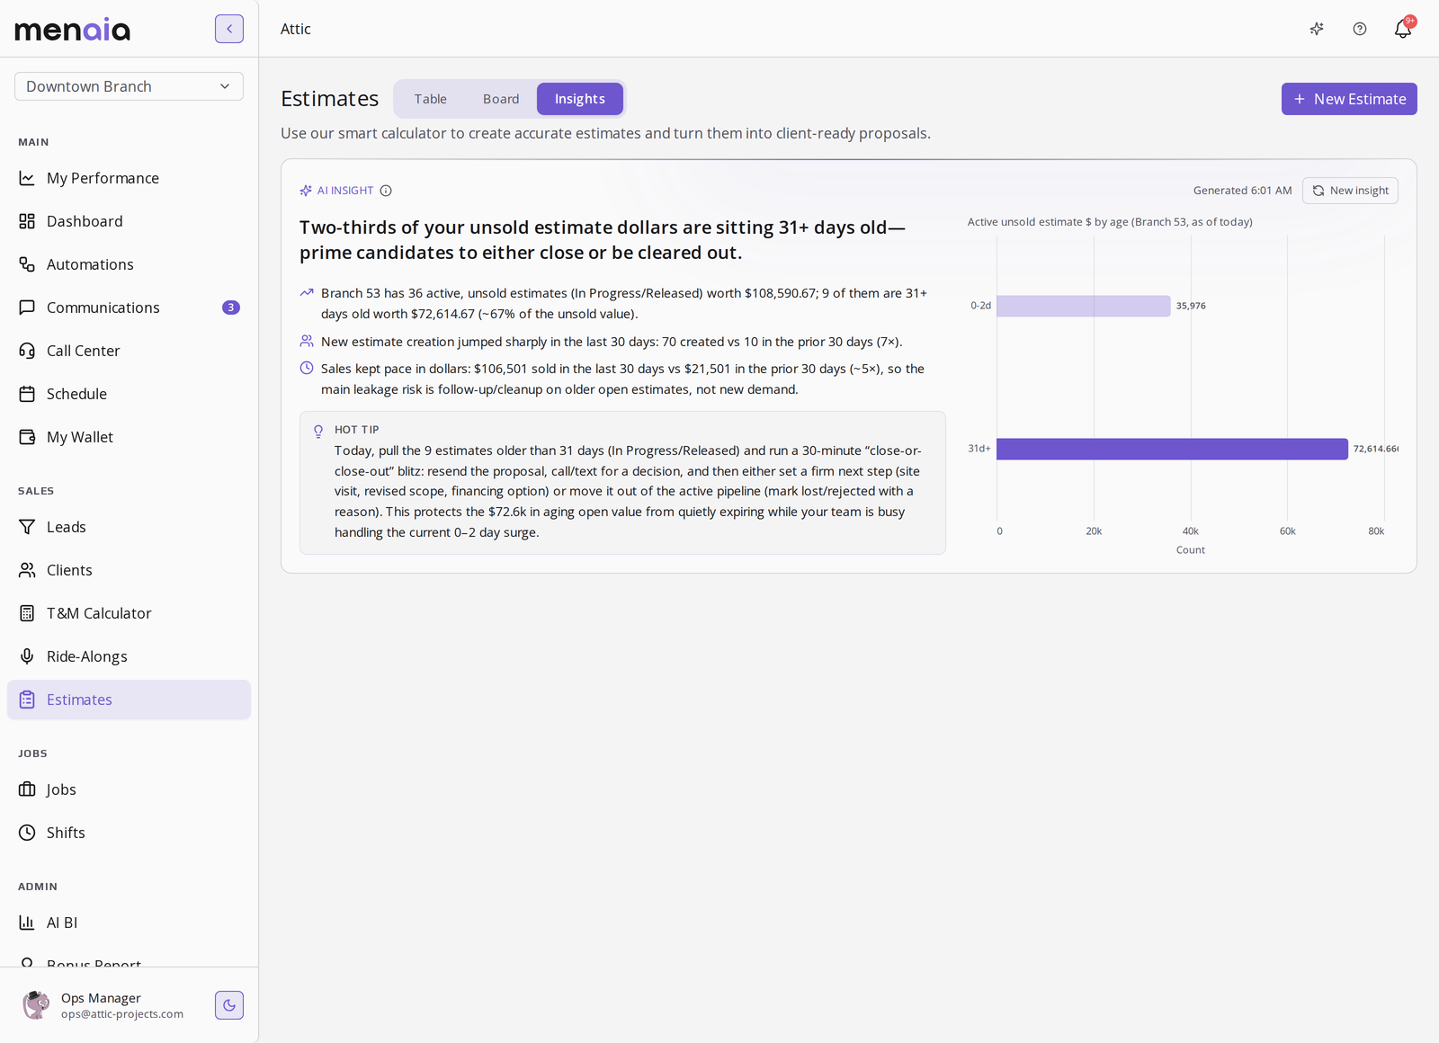Click the Dashboard grid icon
This screenshot has height=1043, width=1439.
click(x=27, y=221)
